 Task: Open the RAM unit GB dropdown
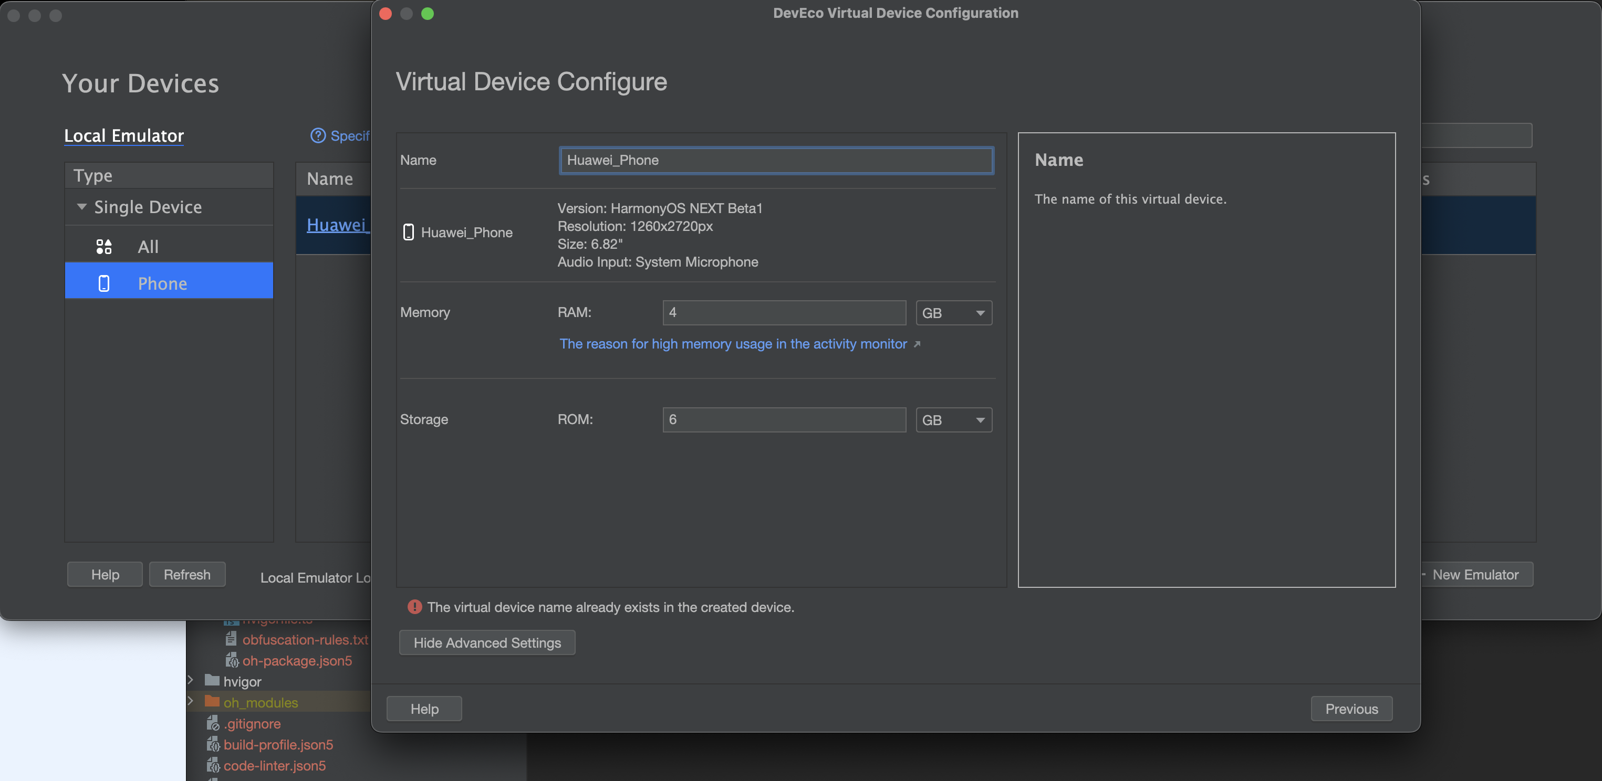[953, 312]
